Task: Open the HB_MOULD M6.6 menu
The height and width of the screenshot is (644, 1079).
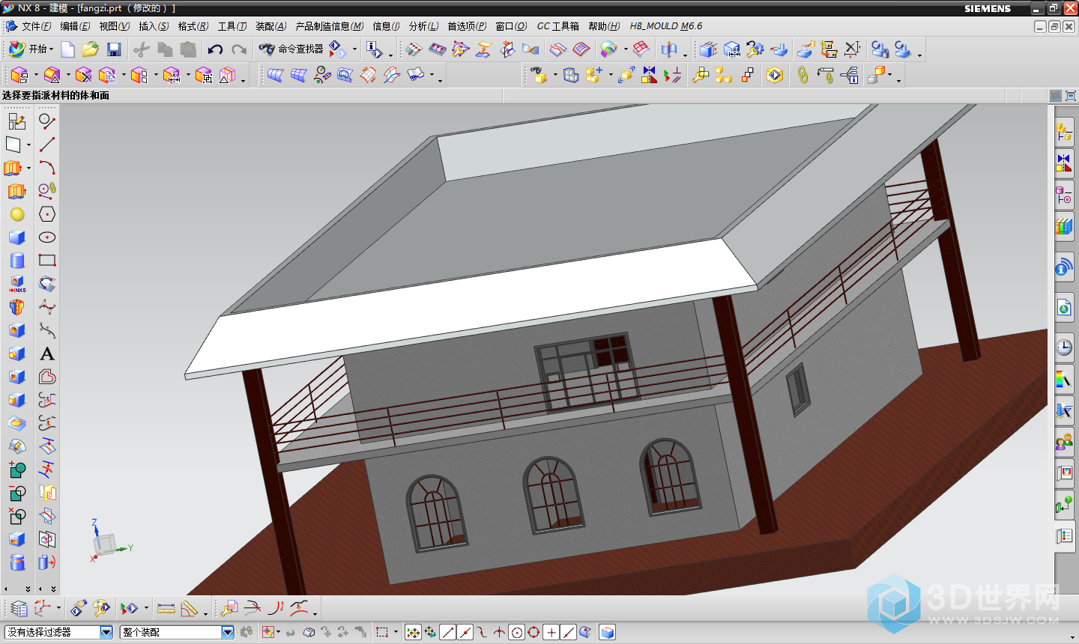Action: 666,26
